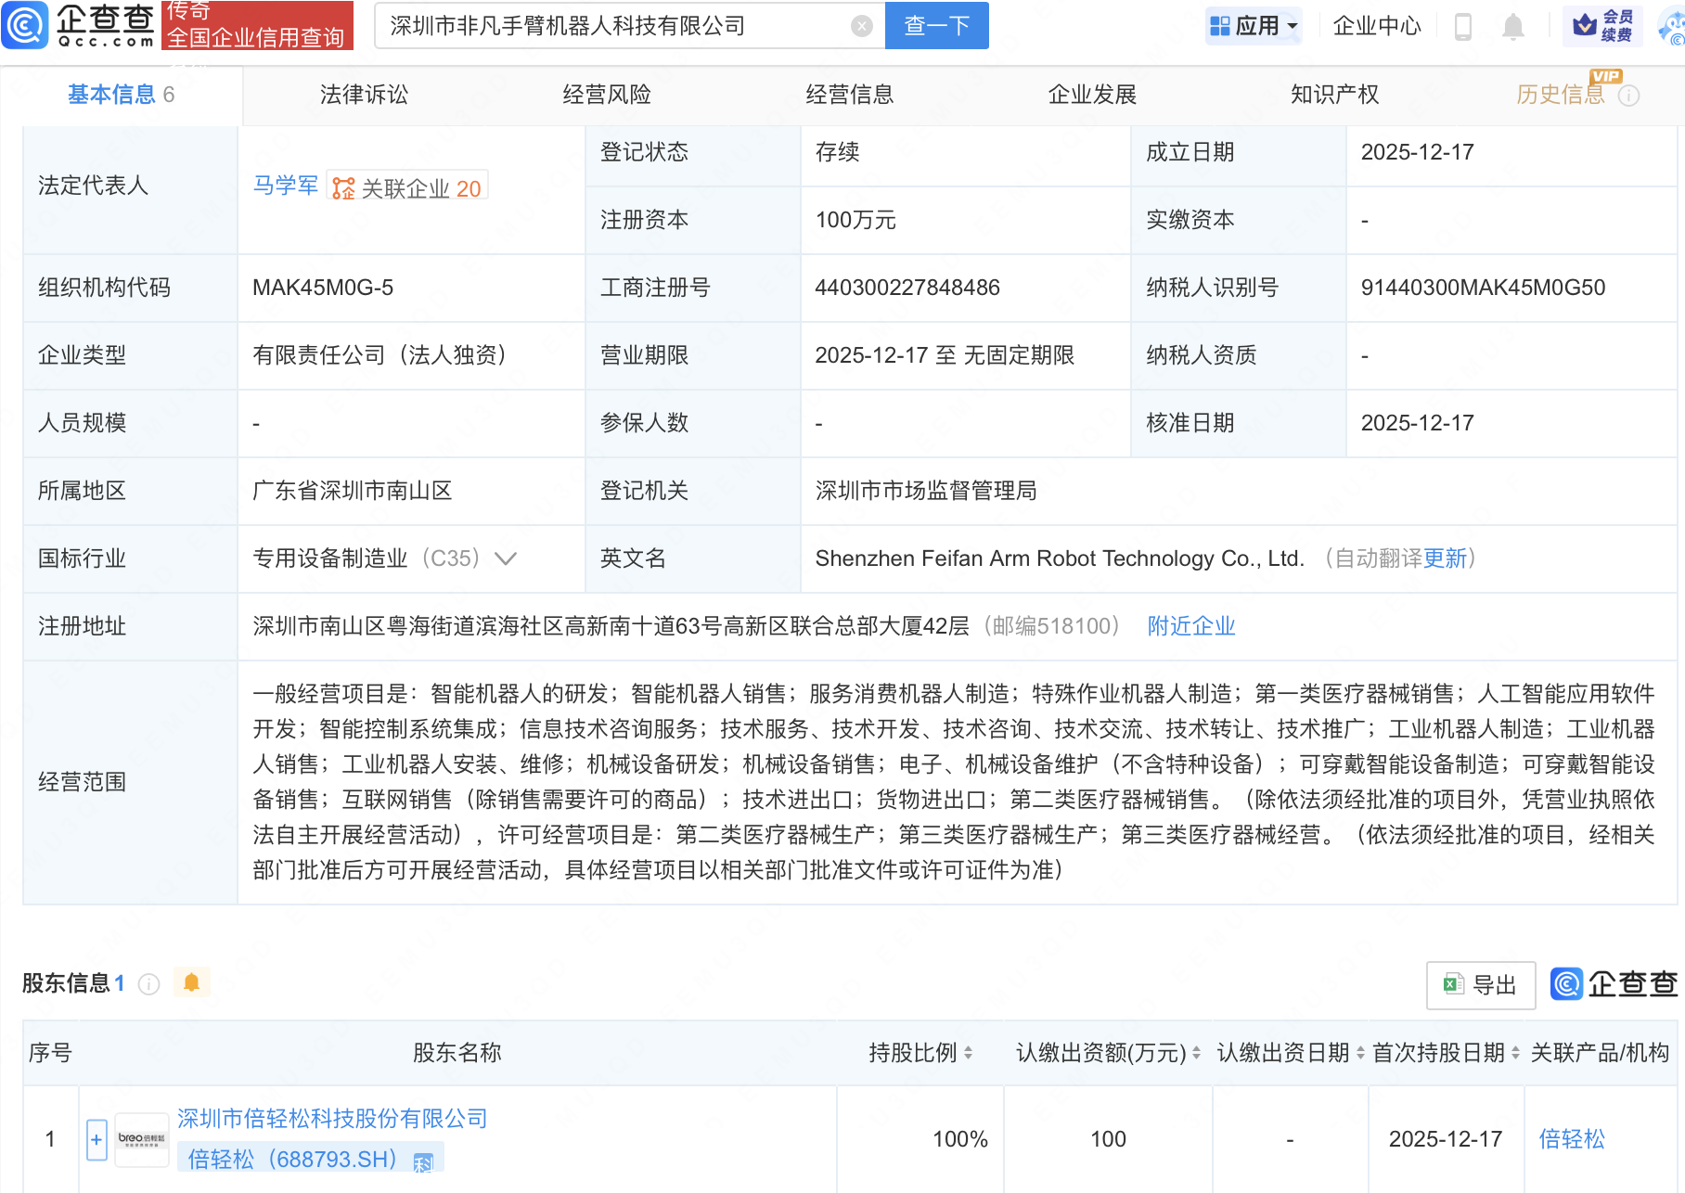The height and width of the screenshot is (1193, 1685).
Task: Switch to the 知识产权 tab
Action: (1333, 94)
